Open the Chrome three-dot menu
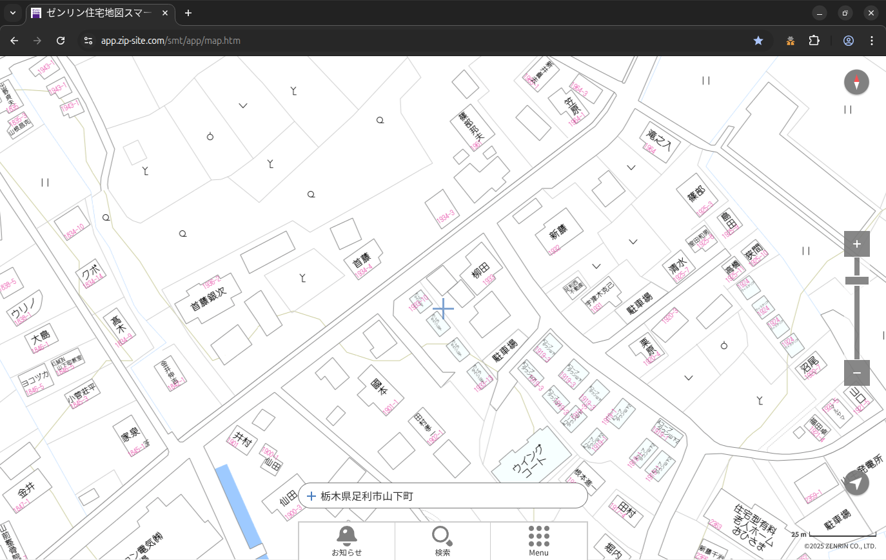Screen dimensions: 886x560 (x=872, y=41)
